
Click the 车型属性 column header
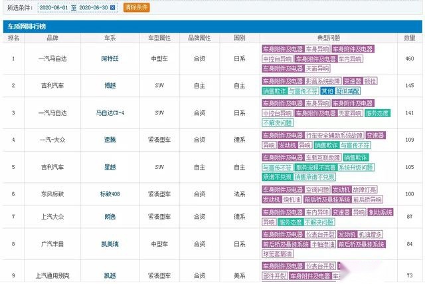[x=159, y=38]
